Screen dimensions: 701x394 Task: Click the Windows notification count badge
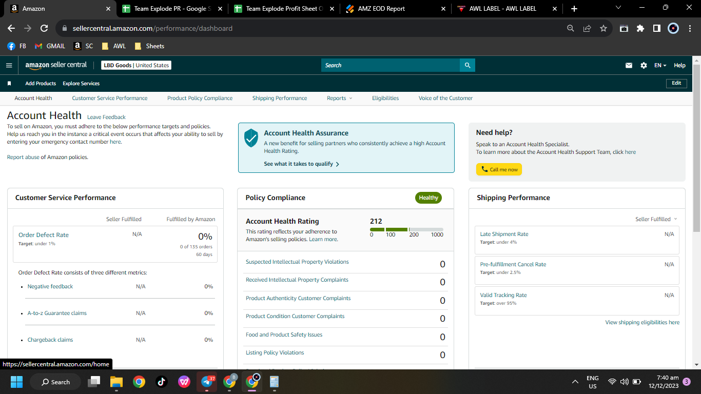coord(687,382)
